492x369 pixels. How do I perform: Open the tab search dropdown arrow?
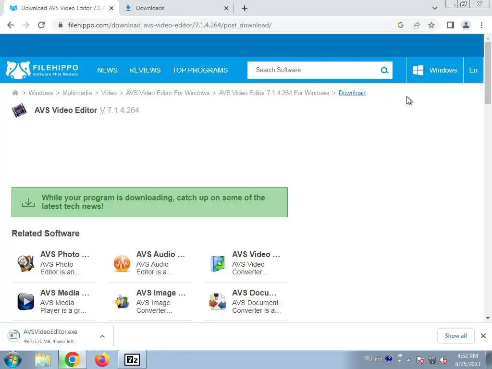click(434, 8)
